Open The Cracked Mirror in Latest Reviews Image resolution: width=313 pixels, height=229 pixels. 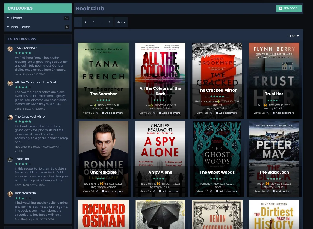coord(30,117)
